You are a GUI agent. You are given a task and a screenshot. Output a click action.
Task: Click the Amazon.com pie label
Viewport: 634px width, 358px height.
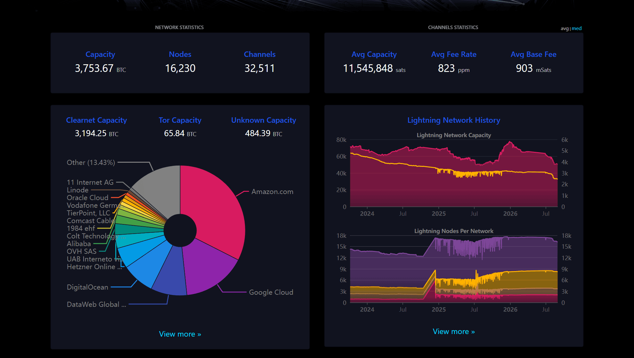(x=272, y=192)
